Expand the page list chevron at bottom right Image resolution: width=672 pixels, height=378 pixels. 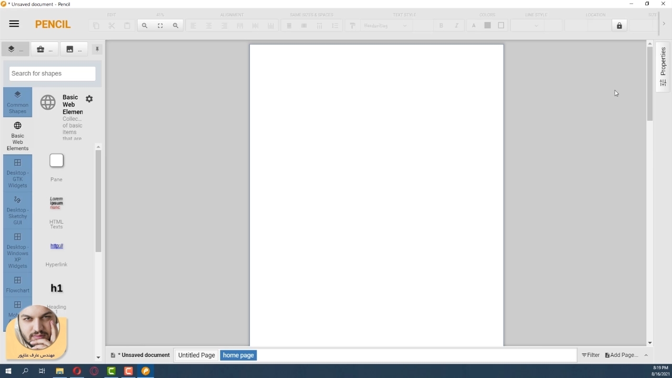[x=646, y=355]
